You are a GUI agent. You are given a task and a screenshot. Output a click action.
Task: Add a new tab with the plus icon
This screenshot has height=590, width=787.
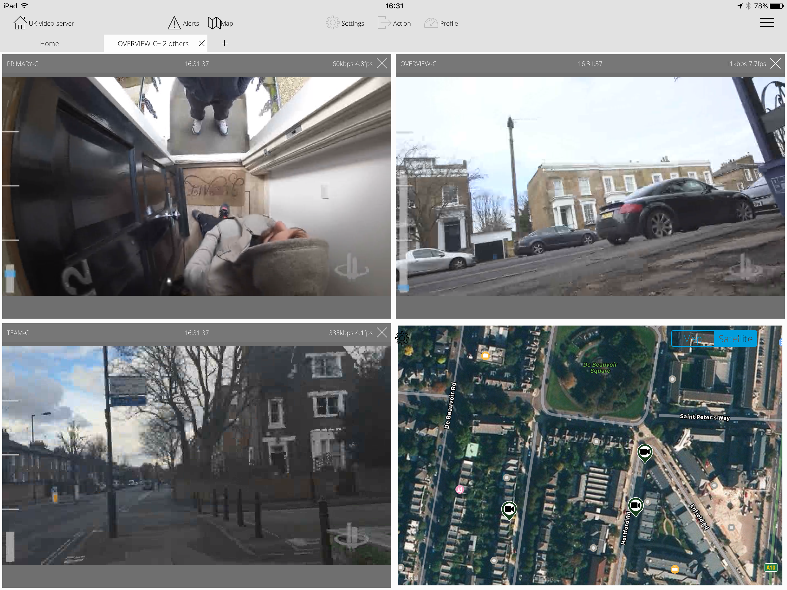(224, 44)
